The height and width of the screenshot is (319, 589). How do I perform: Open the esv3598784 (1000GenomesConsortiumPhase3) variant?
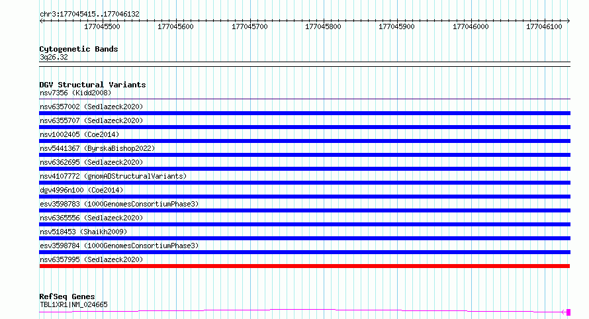pos(119,246)
